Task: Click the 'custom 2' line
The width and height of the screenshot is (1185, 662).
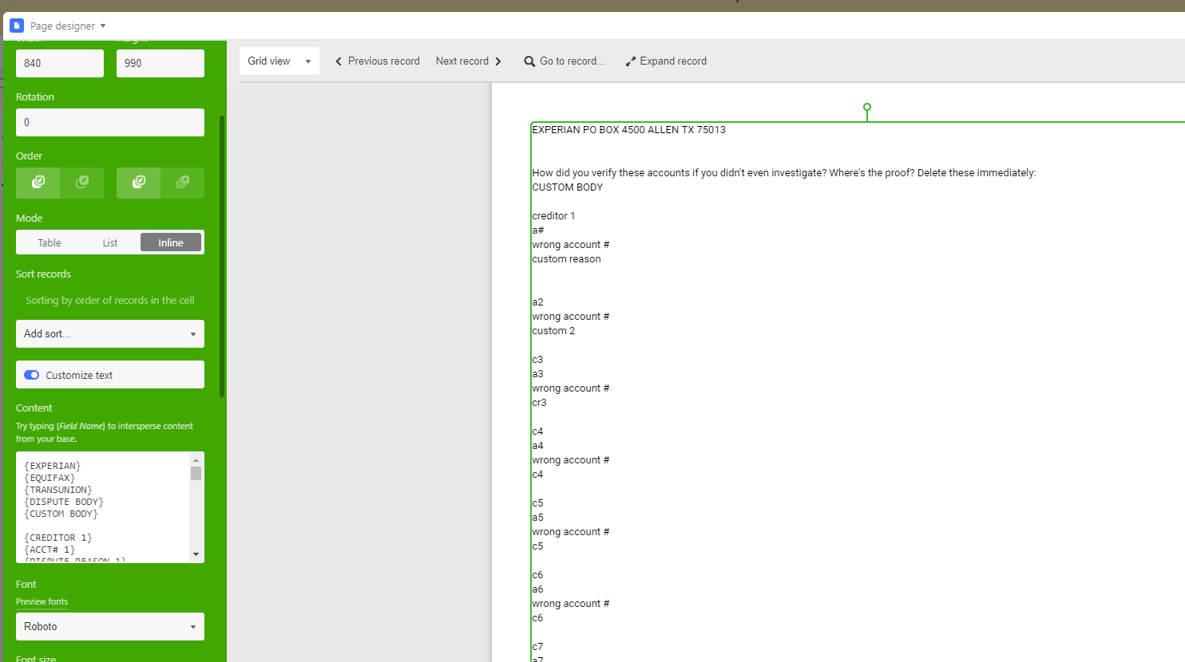Action: tap(553, 331)
